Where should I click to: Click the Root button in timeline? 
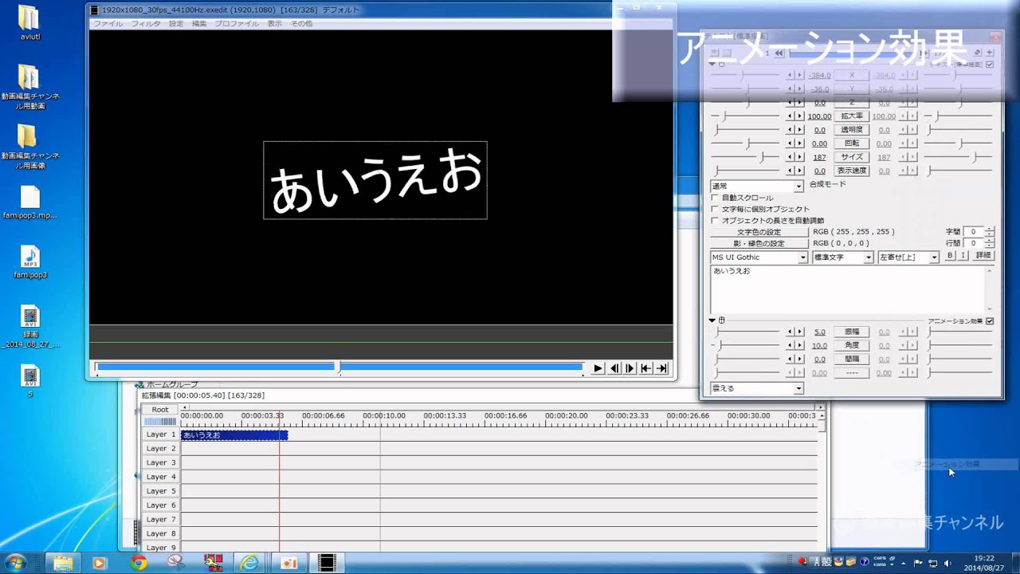click(160, 410)
